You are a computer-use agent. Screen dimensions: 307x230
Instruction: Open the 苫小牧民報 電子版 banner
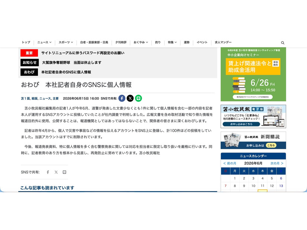click(x=253, y=116)
